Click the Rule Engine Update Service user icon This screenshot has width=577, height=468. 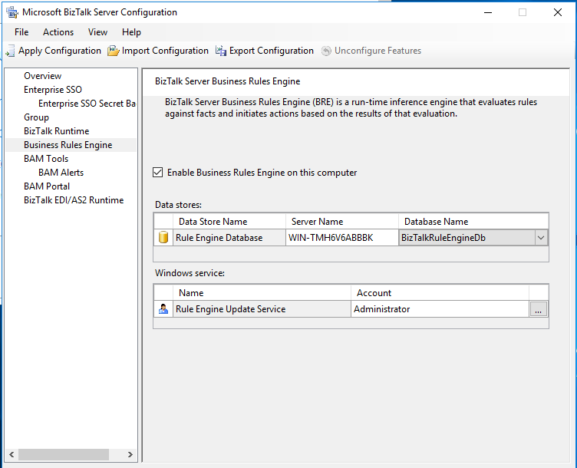(x=163, y=308)
